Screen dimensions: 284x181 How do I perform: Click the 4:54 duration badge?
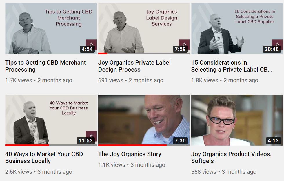click(x=87, y=49)
